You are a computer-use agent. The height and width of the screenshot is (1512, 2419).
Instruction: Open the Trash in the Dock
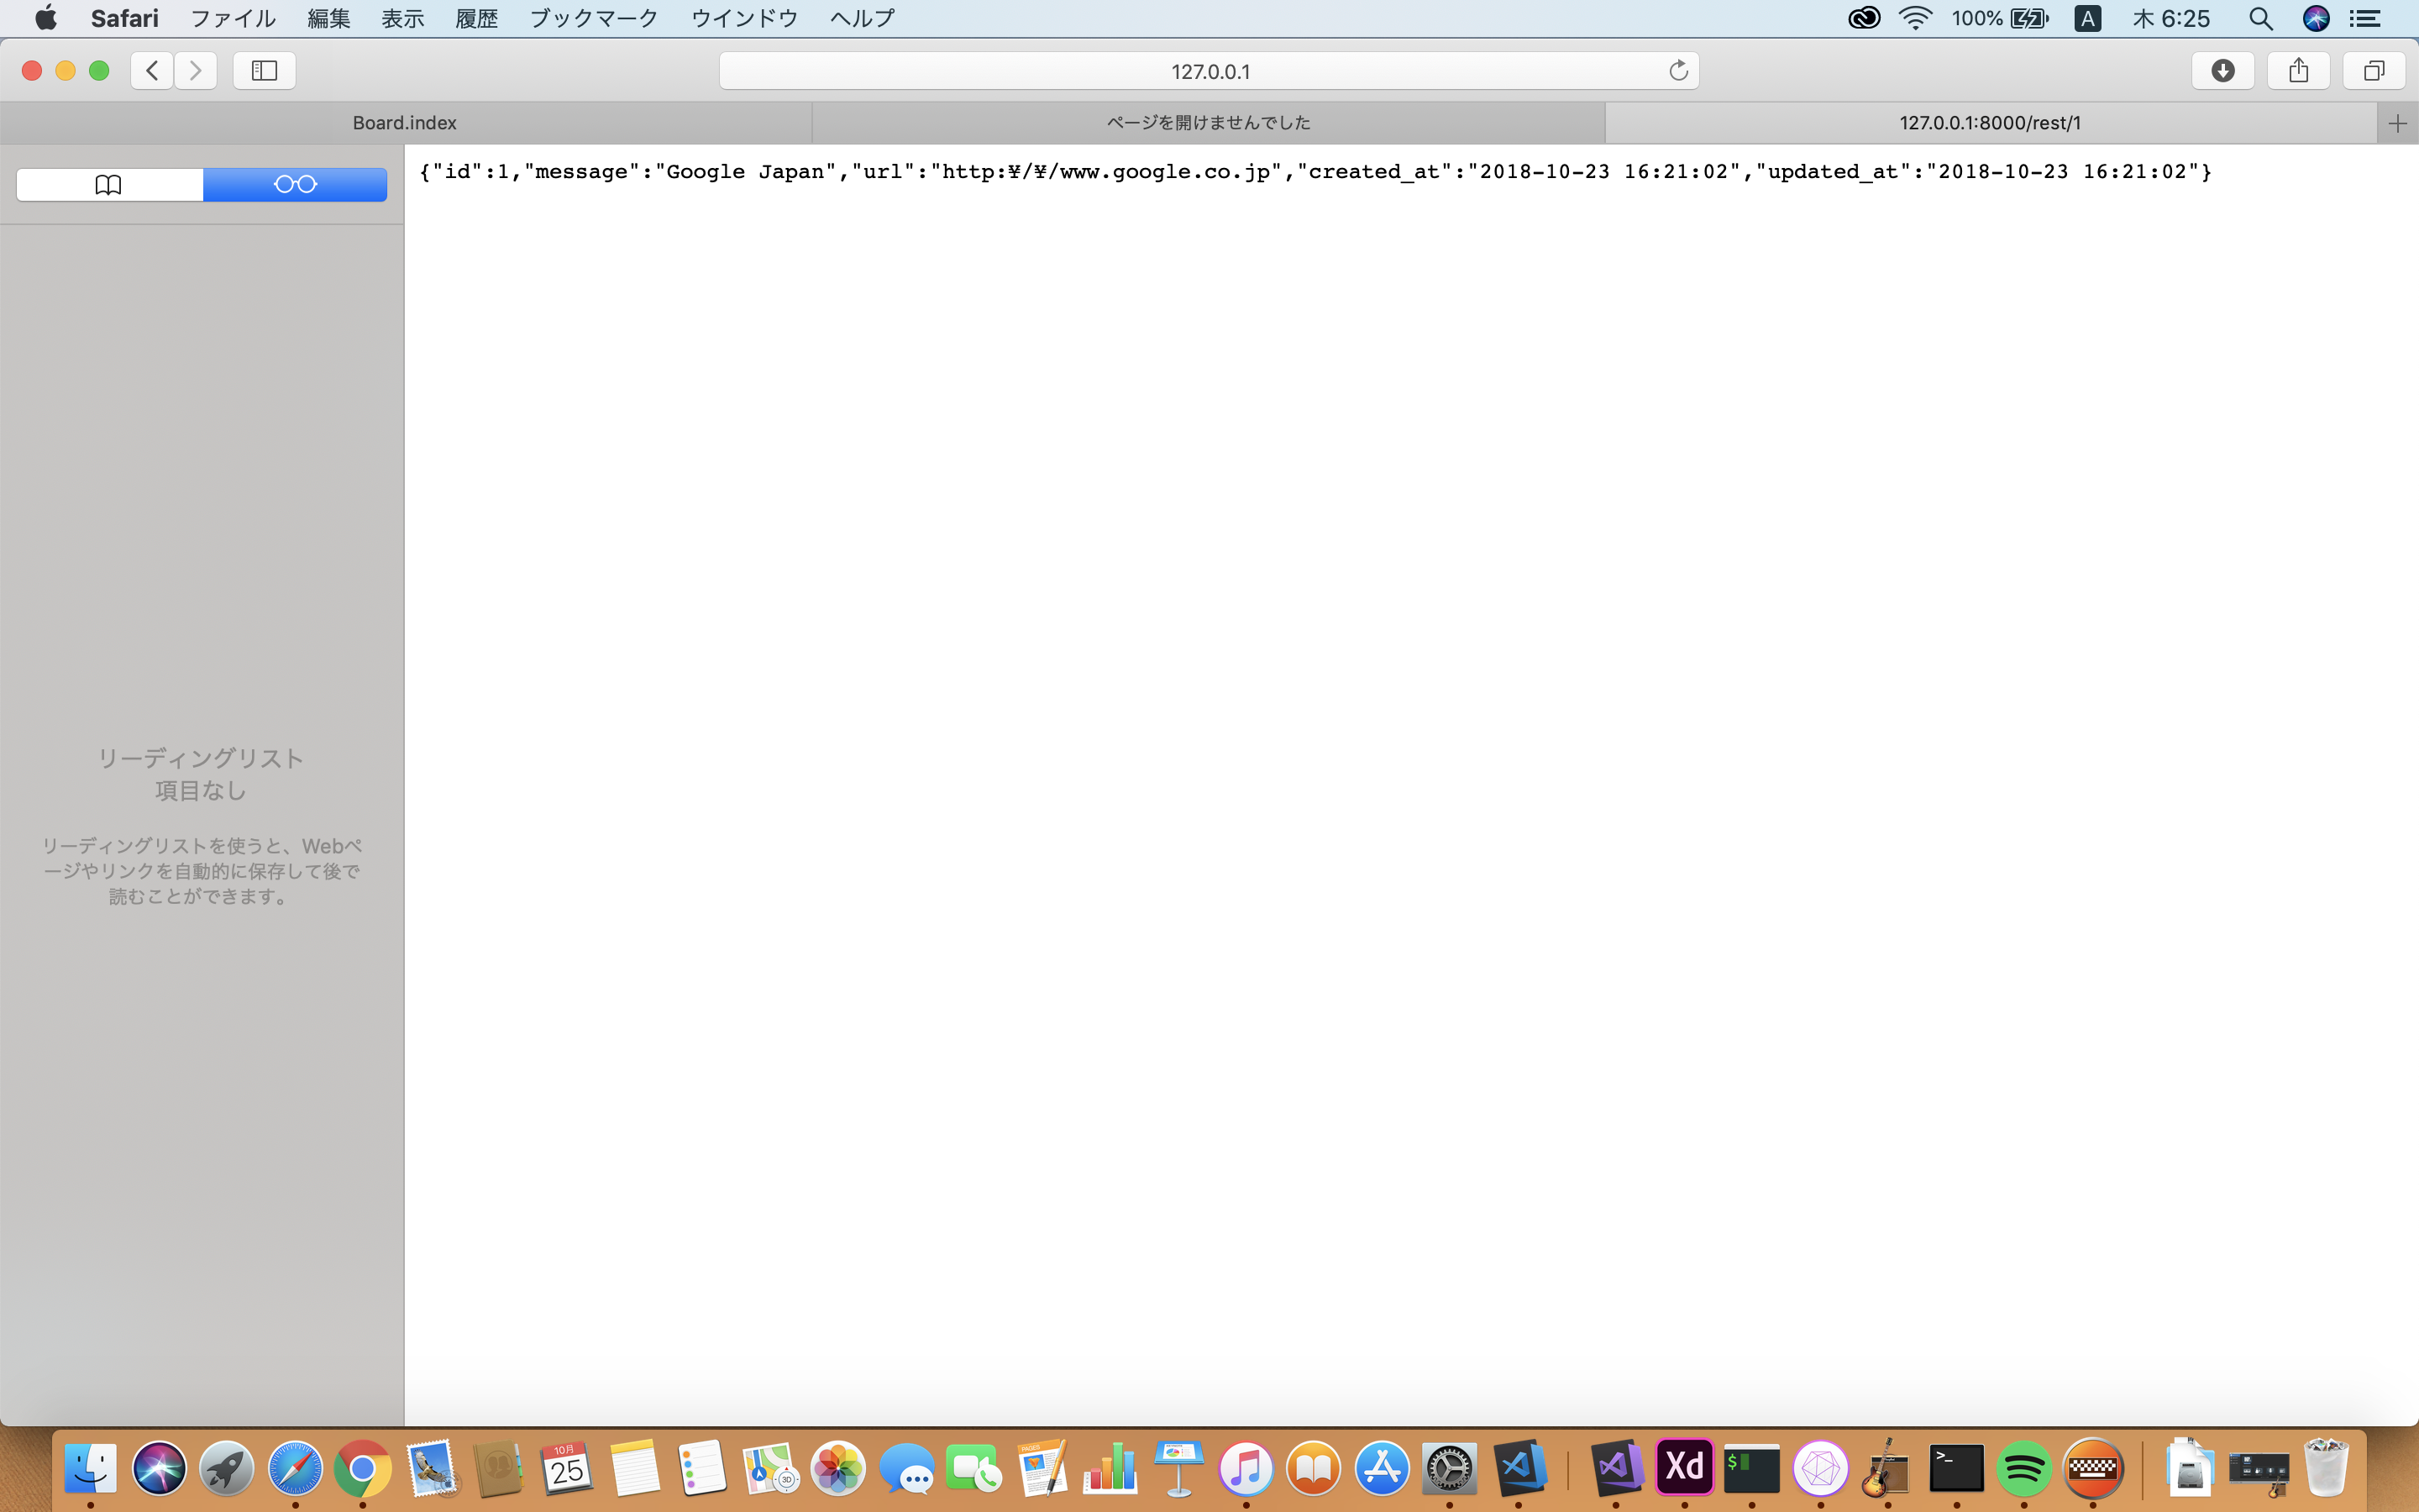point(2325,1468)
